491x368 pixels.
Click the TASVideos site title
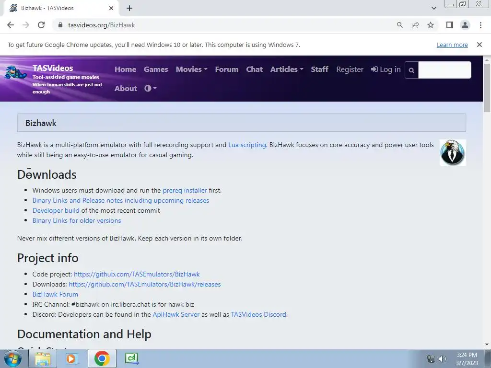(53, 68)
